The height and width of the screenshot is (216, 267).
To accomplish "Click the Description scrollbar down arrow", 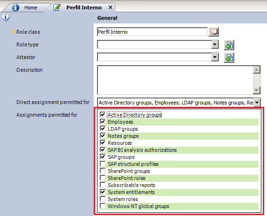I will (257, 90).
